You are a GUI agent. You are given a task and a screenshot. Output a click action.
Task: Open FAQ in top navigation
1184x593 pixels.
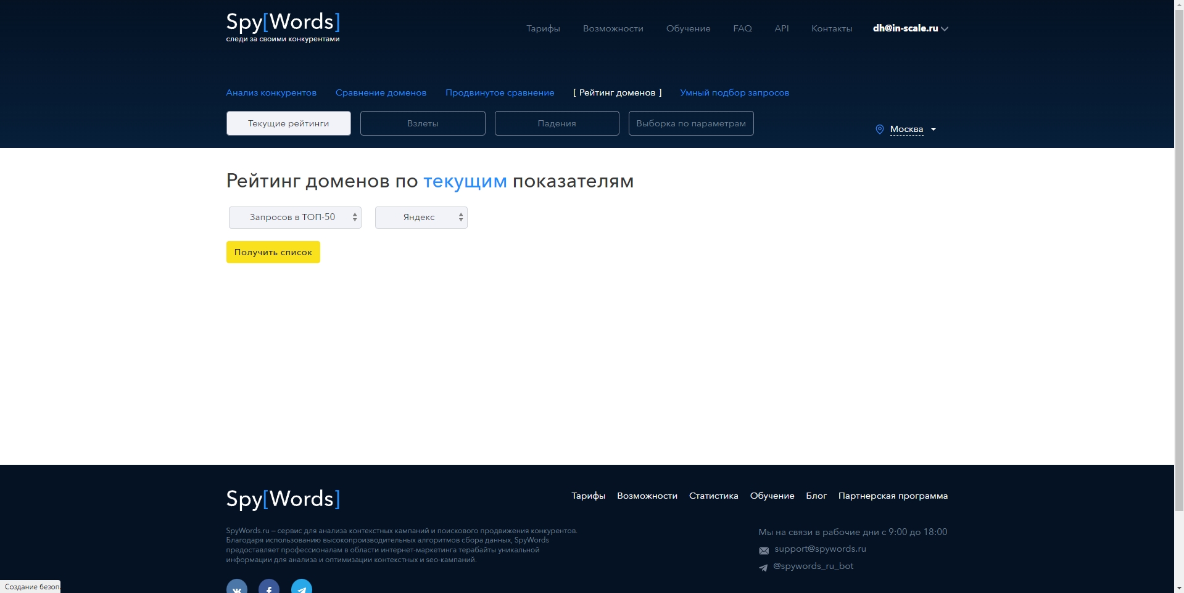(x=742, y=28)
